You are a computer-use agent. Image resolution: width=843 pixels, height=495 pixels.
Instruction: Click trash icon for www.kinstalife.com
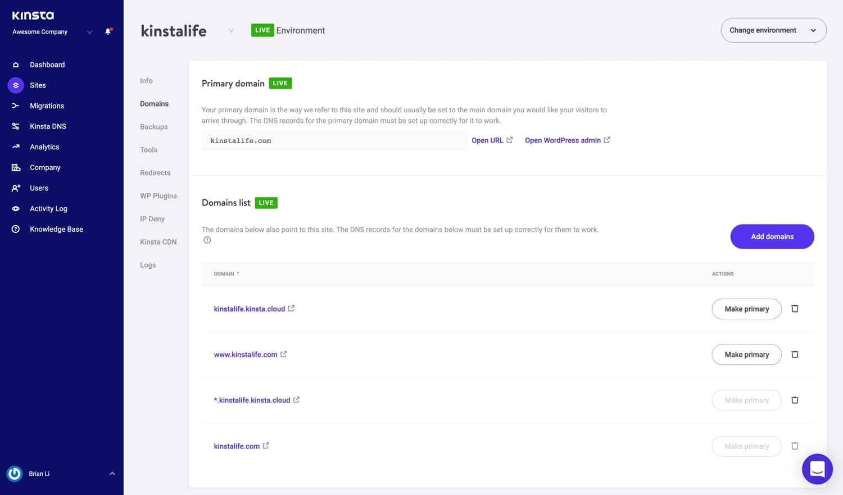(x=795, y=355)
